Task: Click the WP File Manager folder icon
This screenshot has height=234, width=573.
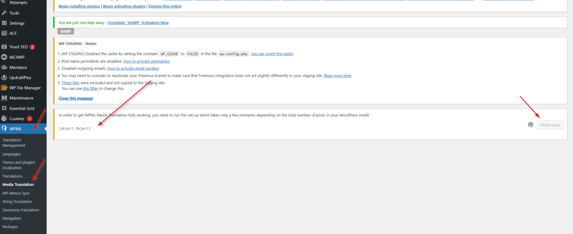Action: [x=4, y=88]
